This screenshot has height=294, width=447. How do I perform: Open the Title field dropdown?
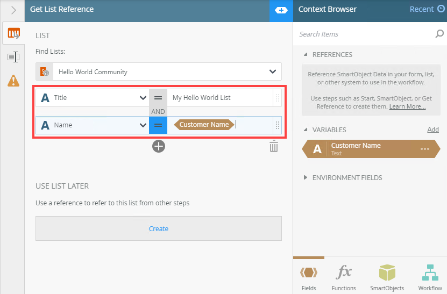coord(143,98)
